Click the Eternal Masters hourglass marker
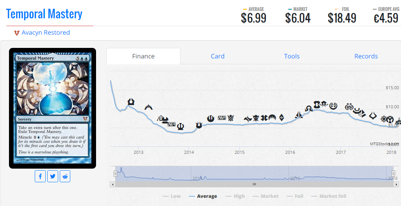Screen dimensions: 401x206 tap(317, 104)
